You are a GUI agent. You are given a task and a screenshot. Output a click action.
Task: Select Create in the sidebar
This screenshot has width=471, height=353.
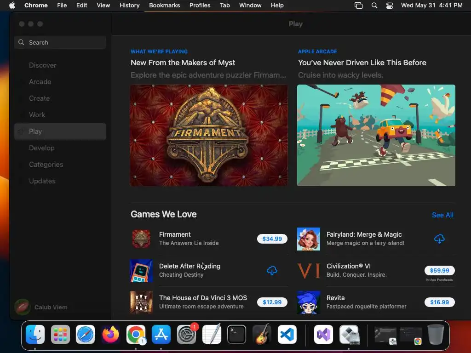60,98
